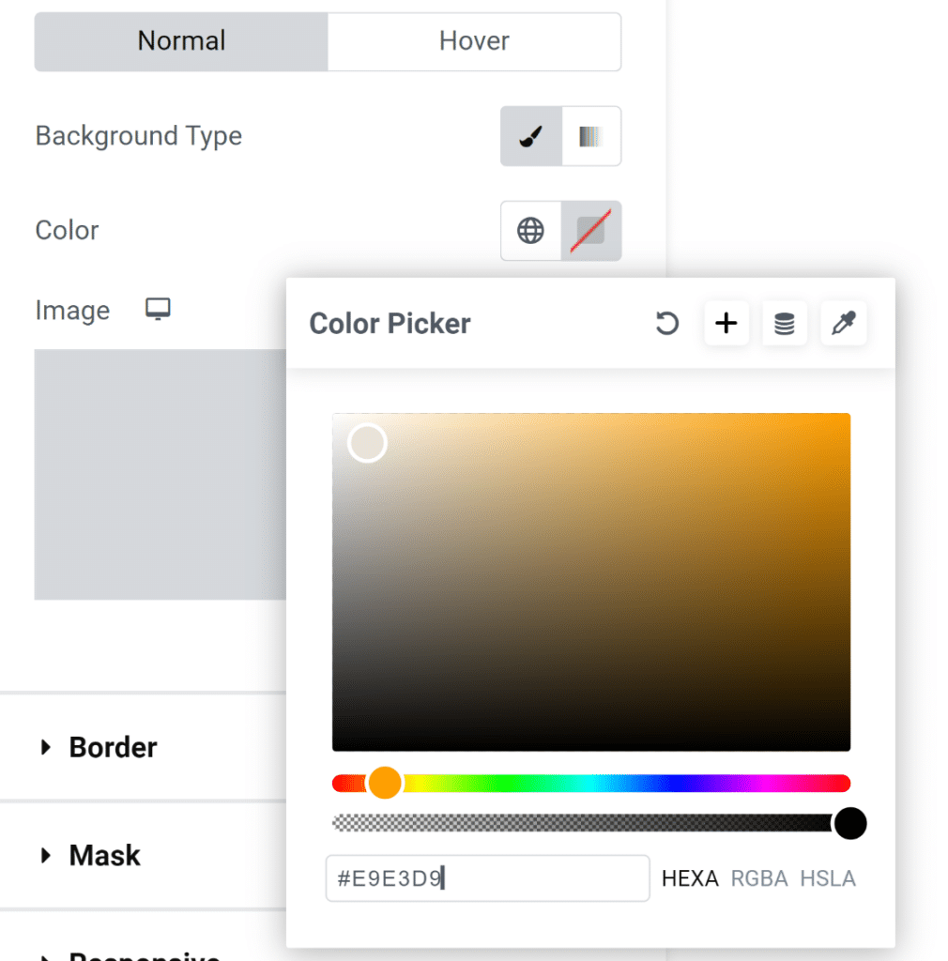
Task: Switch to the Normal state tab
Action: [x=181, y=41]
